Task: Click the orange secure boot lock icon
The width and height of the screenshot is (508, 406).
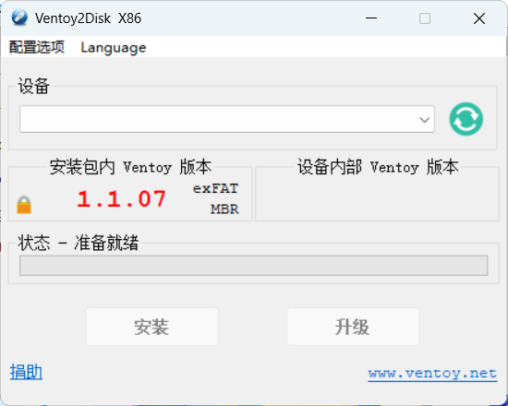Action: point(24,205)
